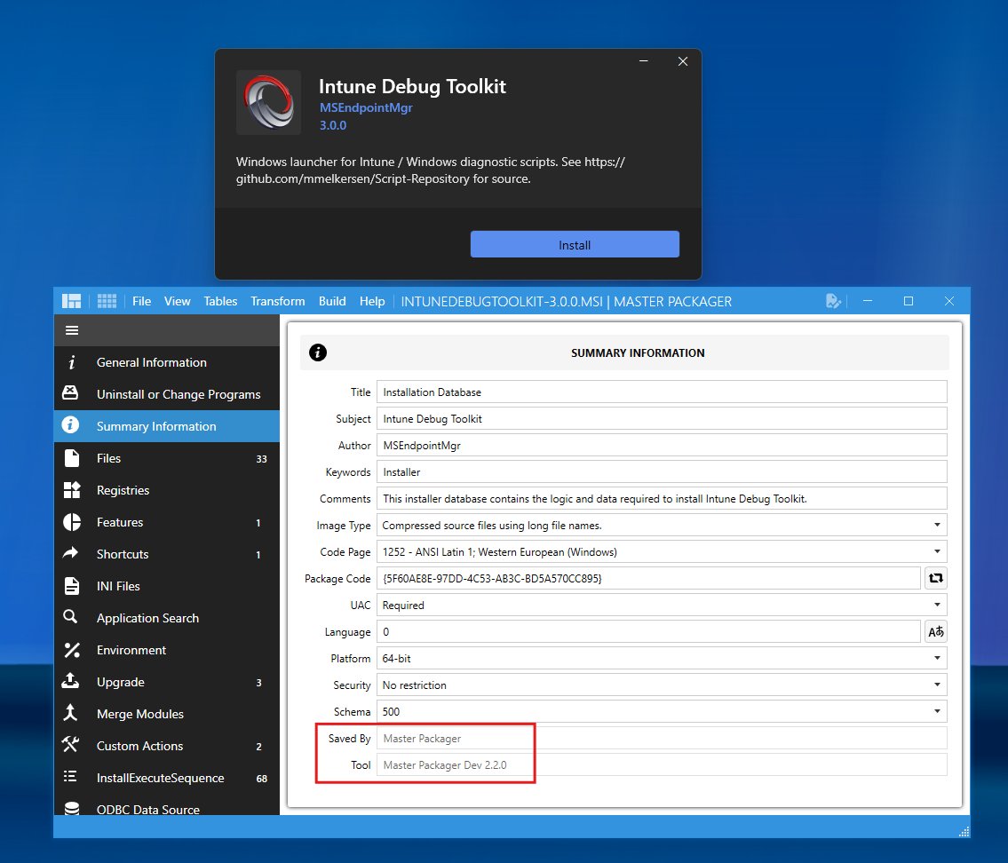The height and width of the screenshot is (863, 1008).
Task: Click the Package Code GUID field
Action: point(648,578)
